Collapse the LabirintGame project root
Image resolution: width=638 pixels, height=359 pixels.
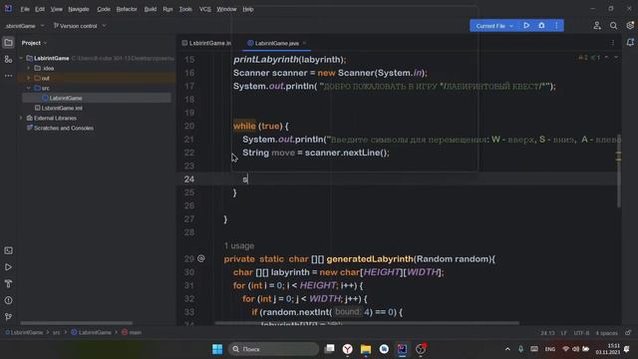coord(21,58)
